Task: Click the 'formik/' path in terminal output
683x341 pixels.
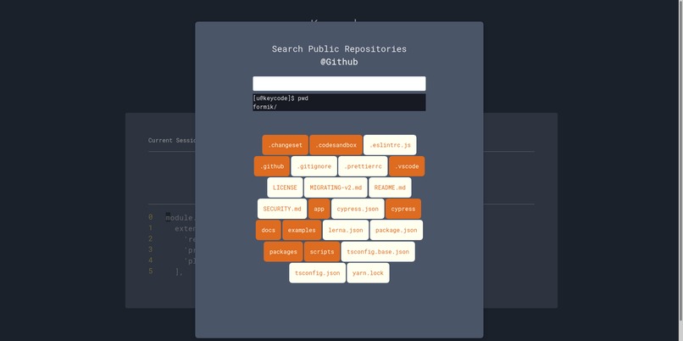Action: (x=265, y=106)
